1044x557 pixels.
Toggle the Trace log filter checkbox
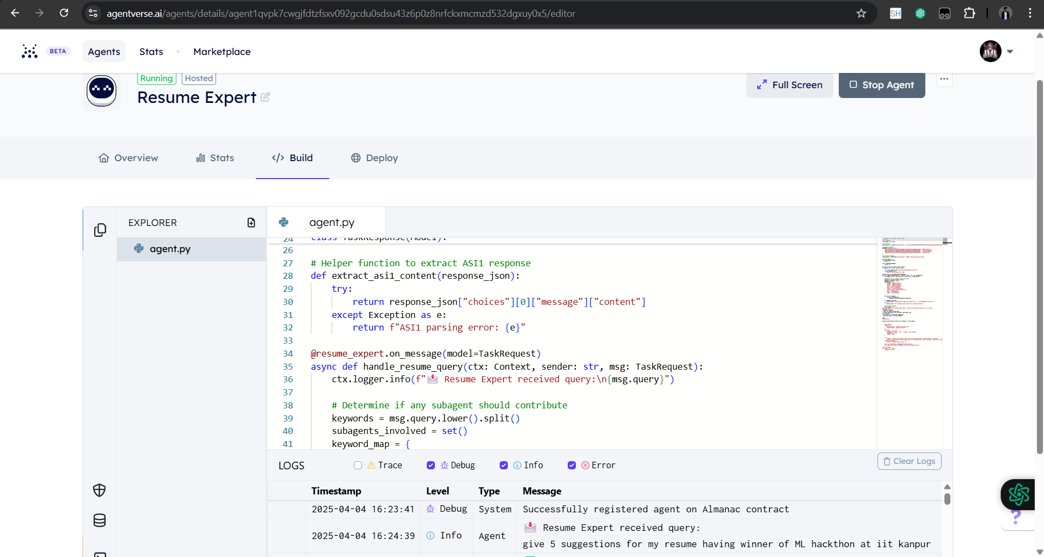point(358,465)
